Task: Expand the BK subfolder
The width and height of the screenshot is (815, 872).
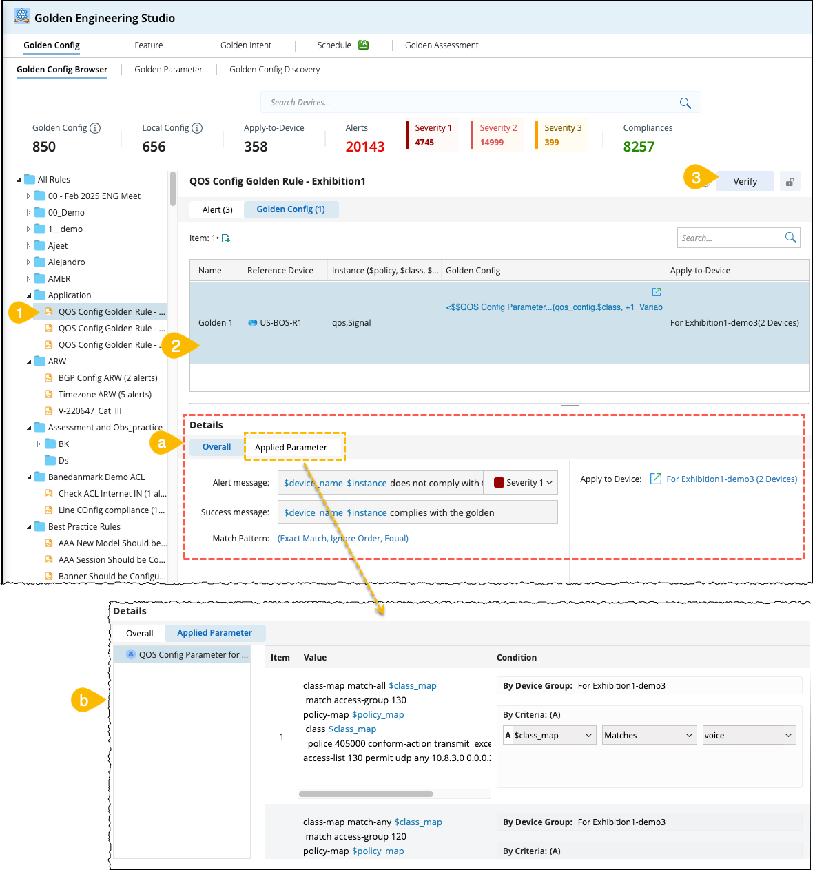Action: click(x=39, y=444)
